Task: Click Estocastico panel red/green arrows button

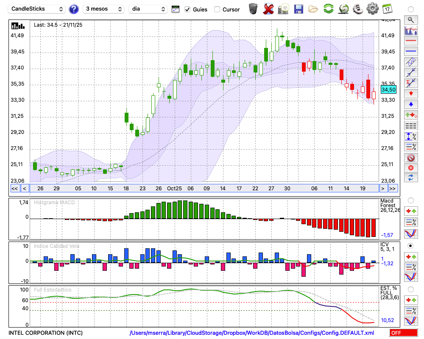Action: click(411, 300)
